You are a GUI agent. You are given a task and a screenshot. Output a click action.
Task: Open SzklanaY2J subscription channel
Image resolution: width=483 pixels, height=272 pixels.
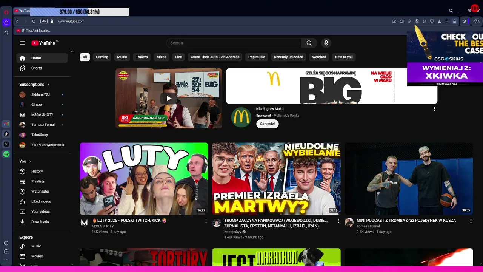pyautogui.click(x=42, y=94)
